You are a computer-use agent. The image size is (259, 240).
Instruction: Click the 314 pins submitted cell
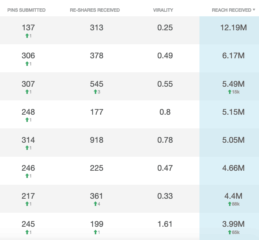click(28, 140)
